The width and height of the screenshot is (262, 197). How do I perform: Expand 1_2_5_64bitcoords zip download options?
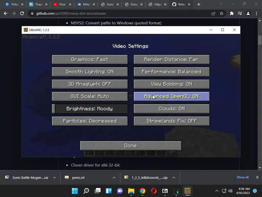point(174,178)
